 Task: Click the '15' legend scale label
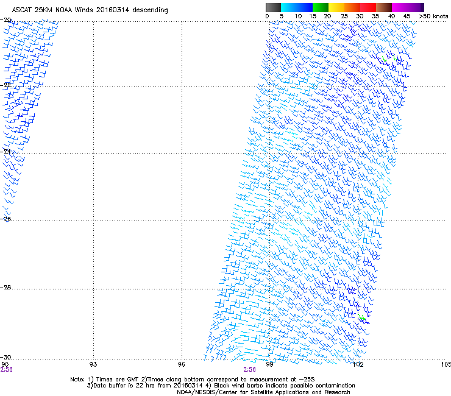click(313, 16)
